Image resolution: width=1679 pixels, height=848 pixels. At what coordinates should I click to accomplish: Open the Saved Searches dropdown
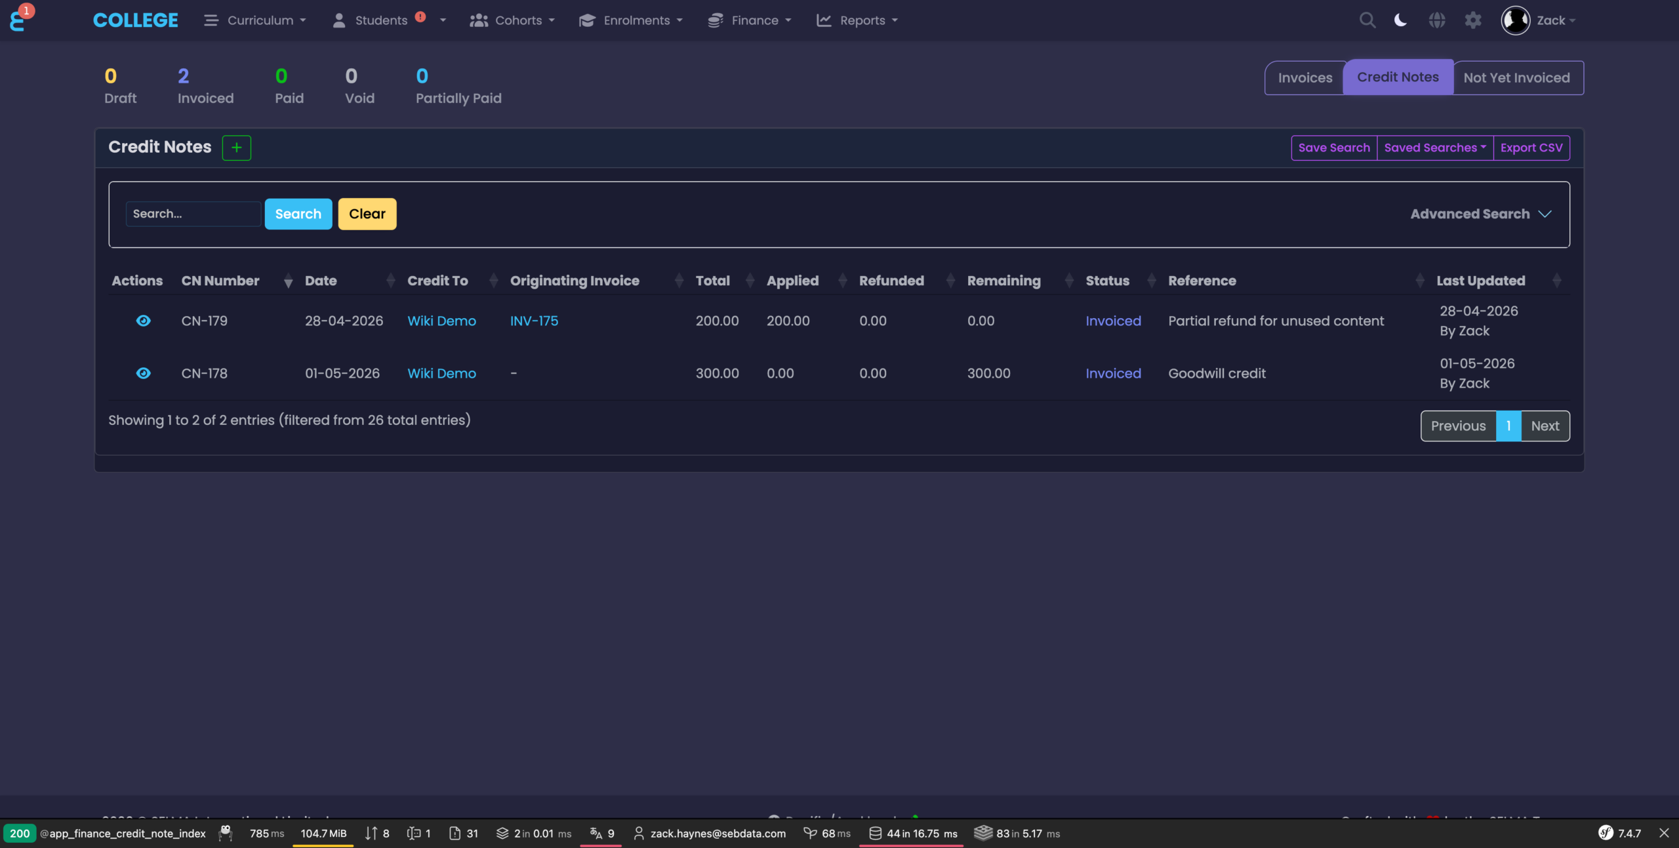pyautogui.click(x=1435, y=148)
